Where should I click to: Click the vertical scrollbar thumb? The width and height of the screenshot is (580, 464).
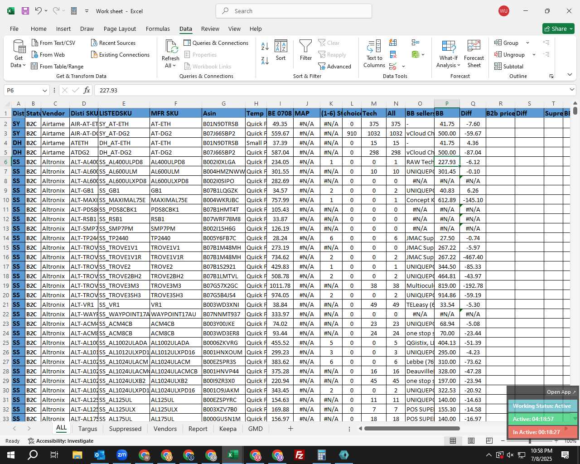point(575,110)
